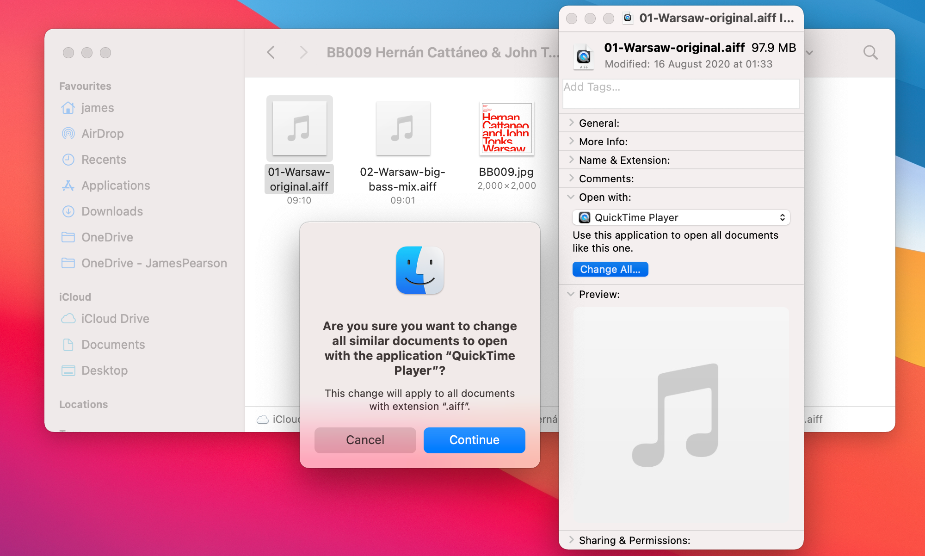
Task: Expand the General section
Action: pyautogui.click(x=571, y=123)
